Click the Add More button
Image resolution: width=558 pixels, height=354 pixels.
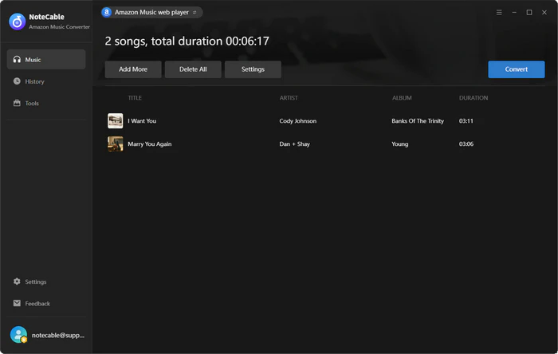tap(133, 69)
